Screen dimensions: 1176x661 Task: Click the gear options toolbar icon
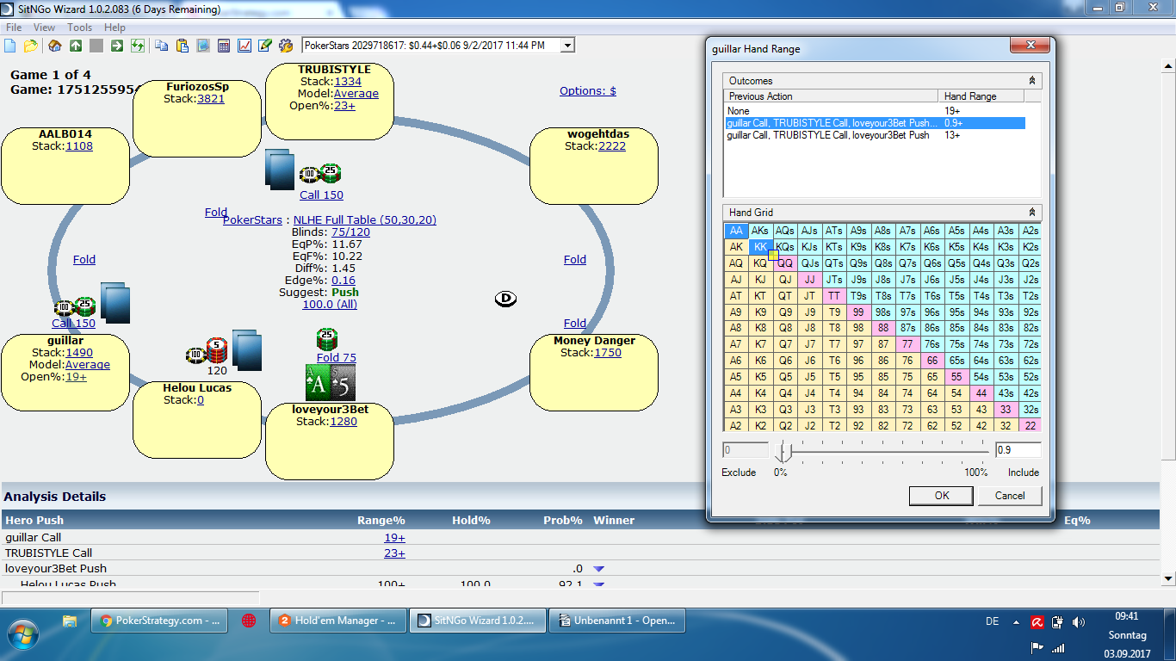click(x=286, y=46)
